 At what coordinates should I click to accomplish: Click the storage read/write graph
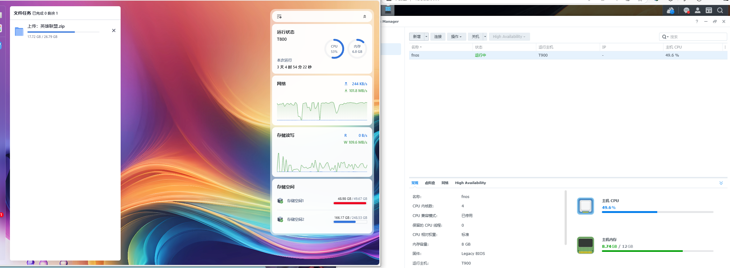point(322,162)
